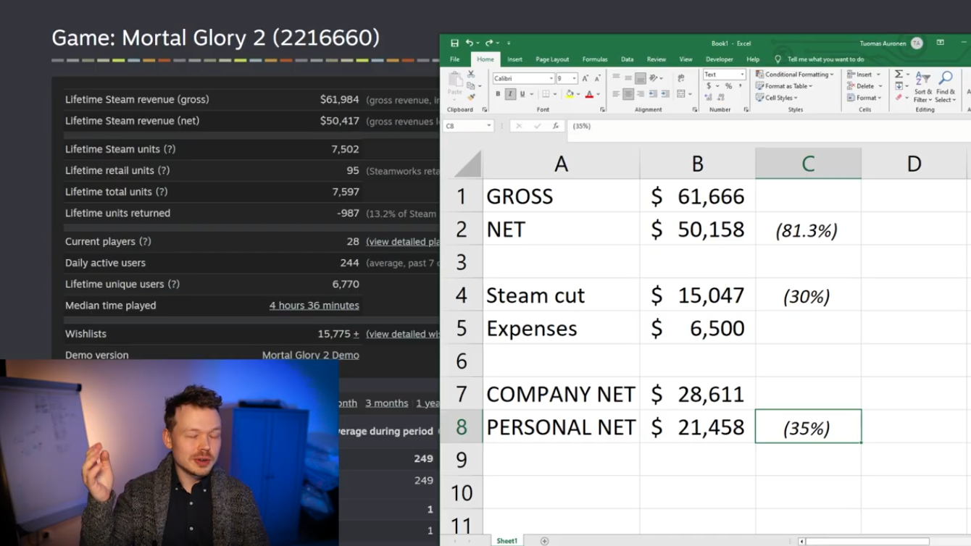Decrease font size with the smaller A icon
Image resolution: width=971 pixels, height=546 pixels.
597,78
